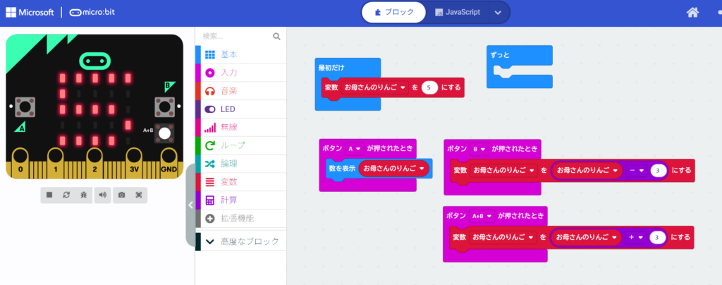This screenshot has height=285, width=722.
Task: Open plus operator dropdown in A+B block
Action: 635,237
